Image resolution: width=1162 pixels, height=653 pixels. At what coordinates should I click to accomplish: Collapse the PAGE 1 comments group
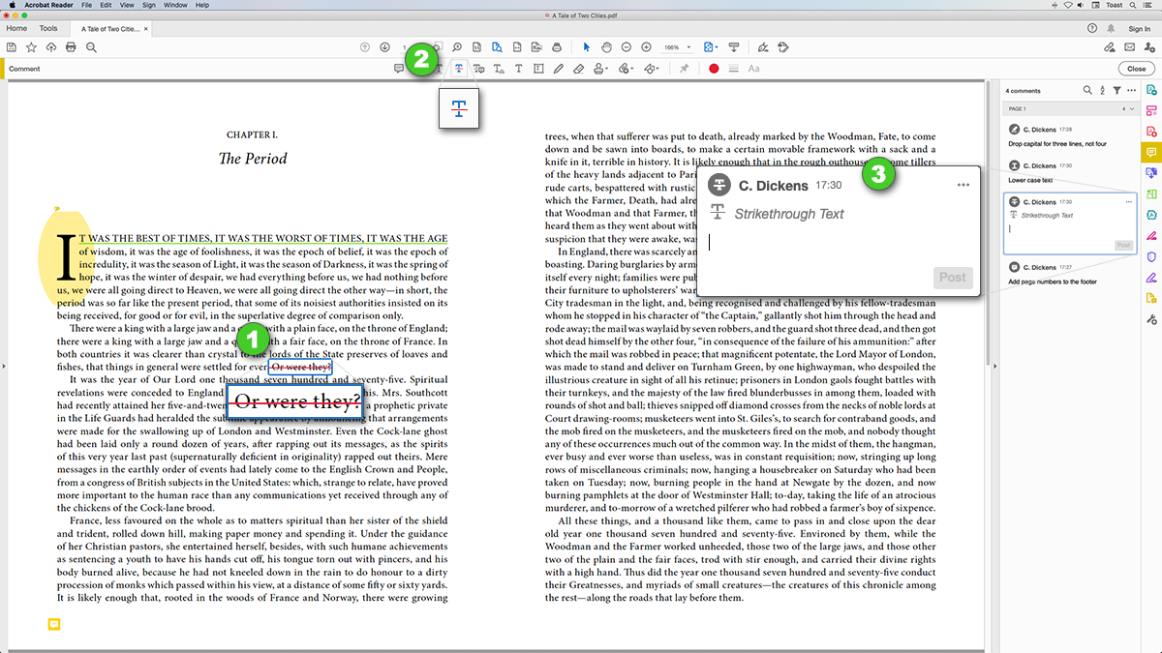tap(1131, 108)
